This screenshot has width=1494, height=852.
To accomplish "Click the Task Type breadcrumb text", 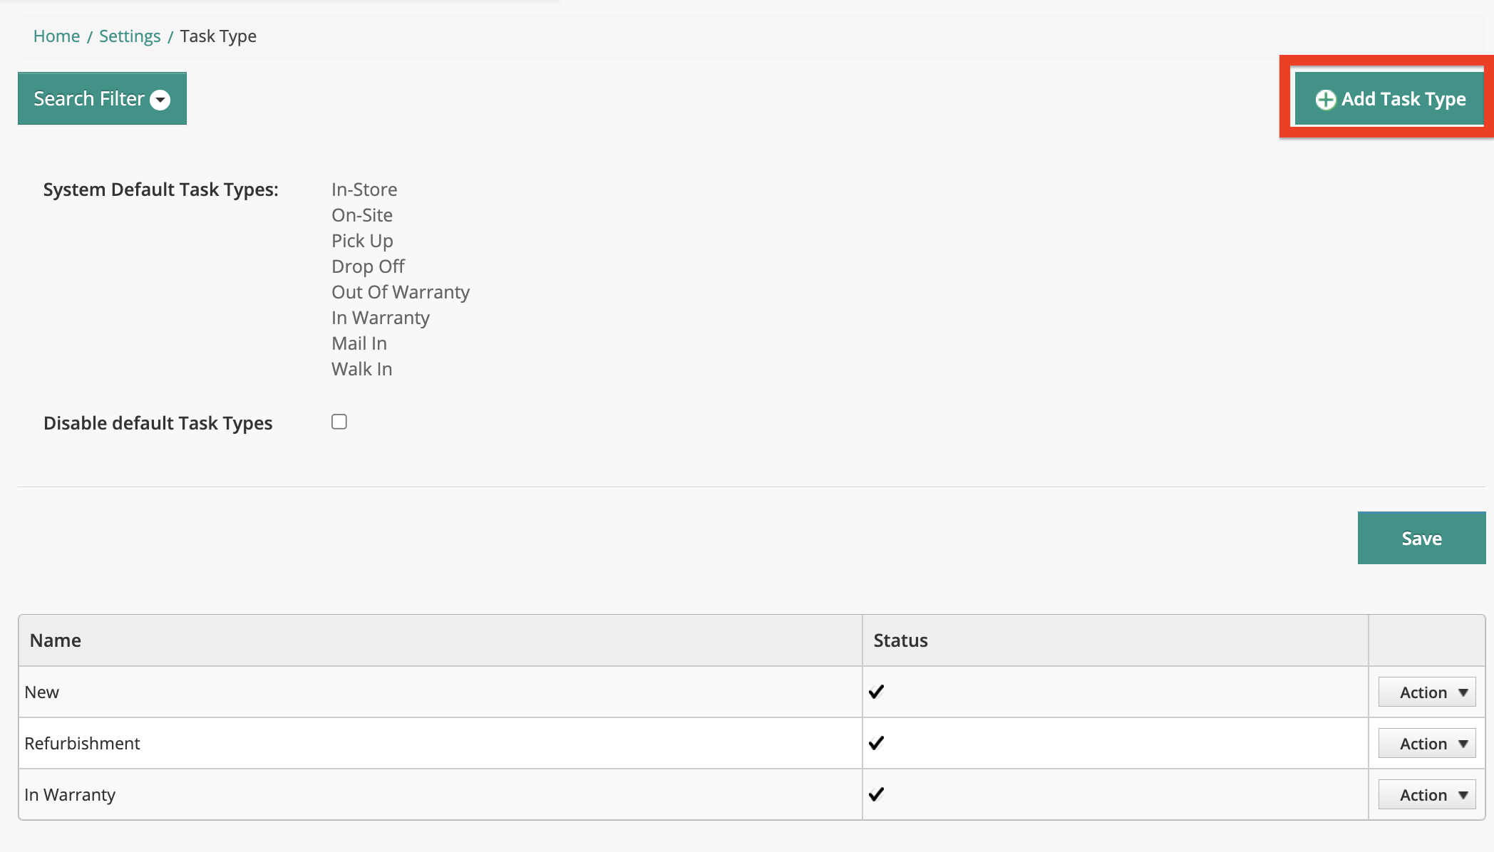I will click(218, 36).
